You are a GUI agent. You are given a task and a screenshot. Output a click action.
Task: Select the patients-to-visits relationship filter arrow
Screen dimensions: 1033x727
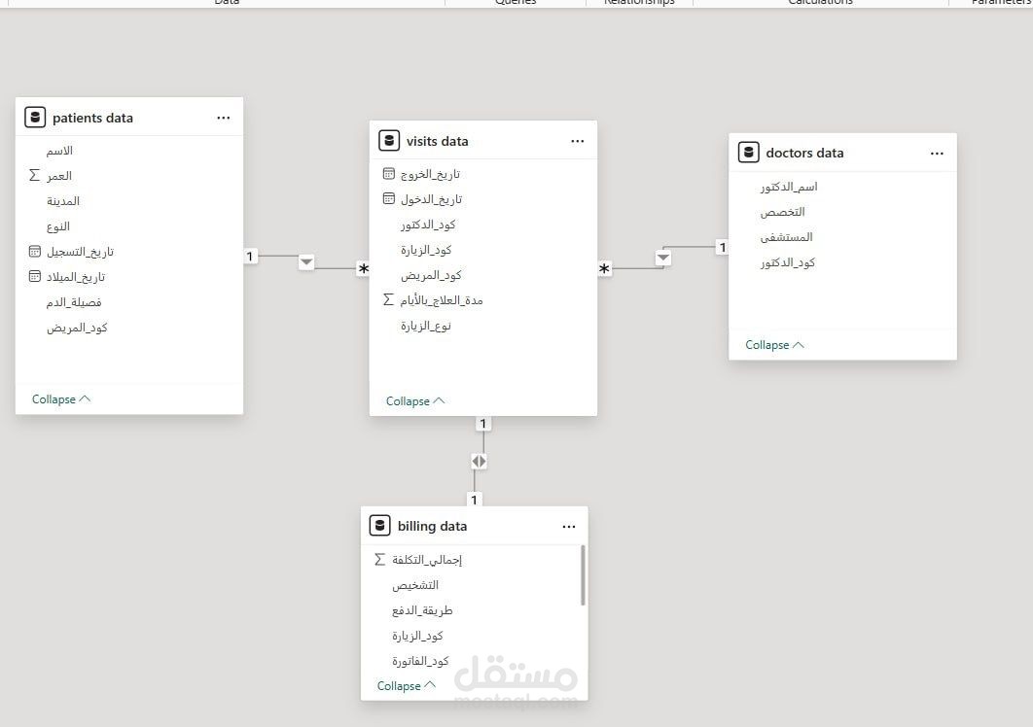coord(306,261)
